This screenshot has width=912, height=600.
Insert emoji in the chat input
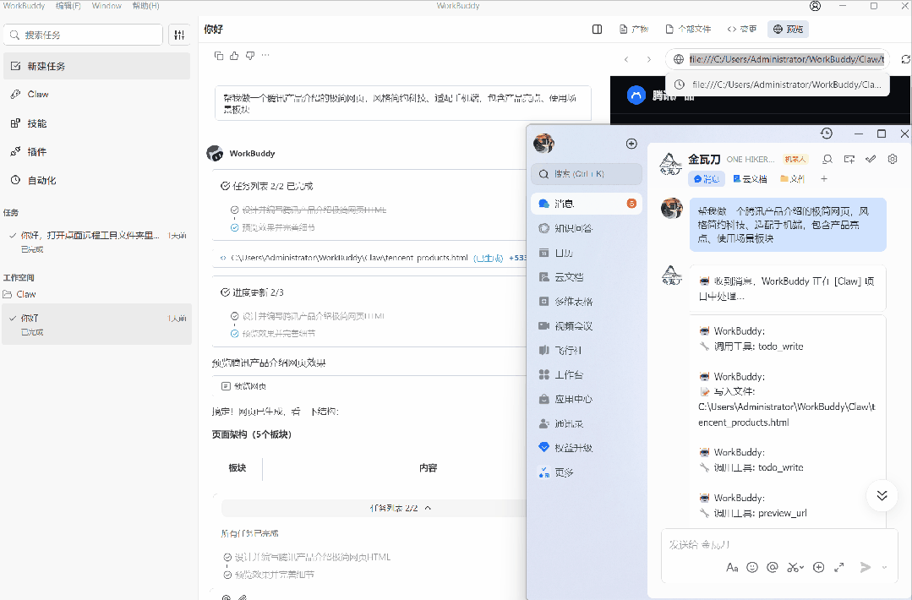[x=752, y=567]
